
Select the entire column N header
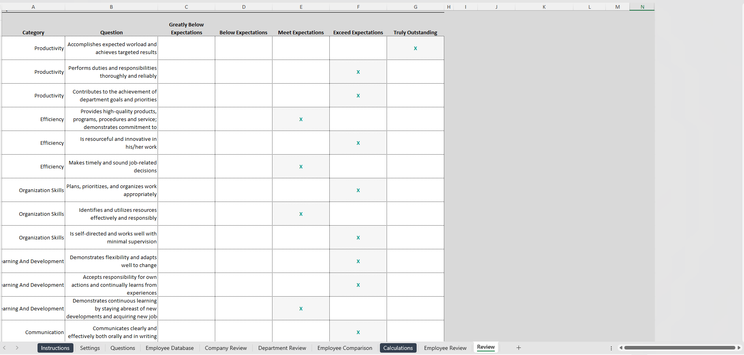click(642, 7)
